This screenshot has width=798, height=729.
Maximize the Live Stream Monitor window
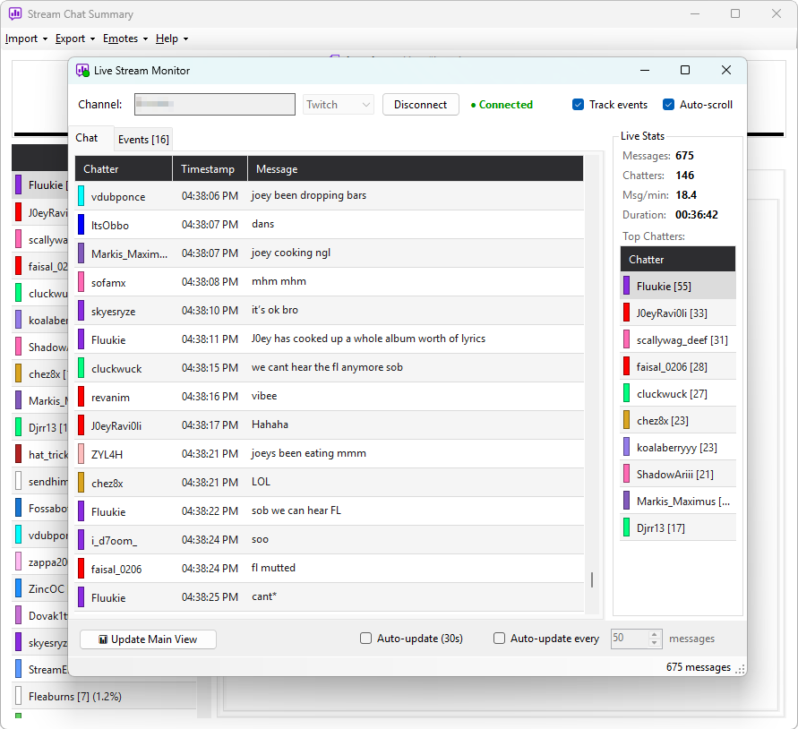tap(685, 70)
